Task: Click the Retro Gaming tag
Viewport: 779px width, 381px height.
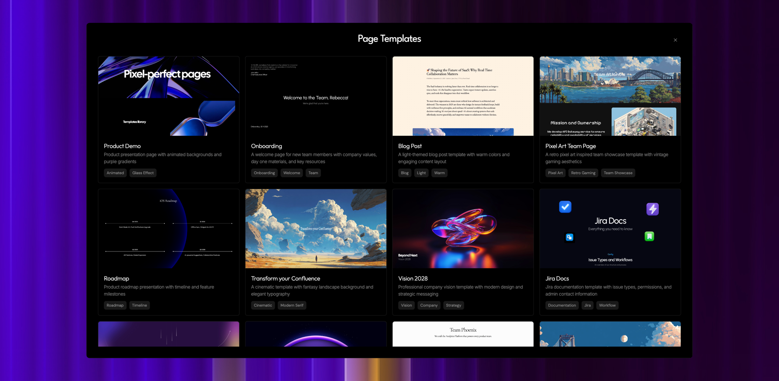Action: [x=583, y=173]
